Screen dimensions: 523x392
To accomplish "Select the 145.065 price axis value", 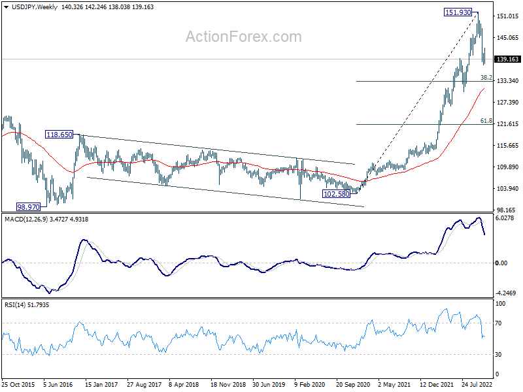I will [x=508, y=38].
